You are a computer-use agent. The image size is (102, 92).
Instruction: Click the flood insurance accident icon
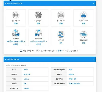[61, 15]
